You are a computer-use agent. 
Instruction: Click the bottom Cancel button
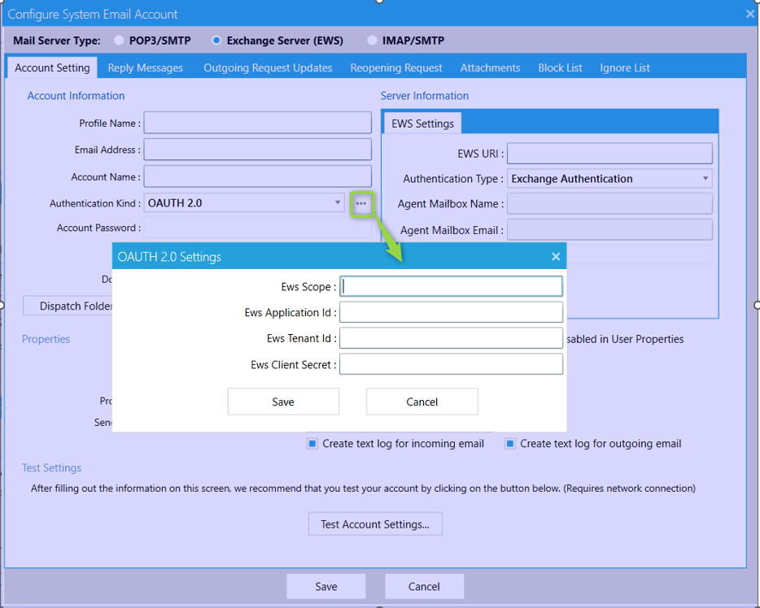coord(424,587)
